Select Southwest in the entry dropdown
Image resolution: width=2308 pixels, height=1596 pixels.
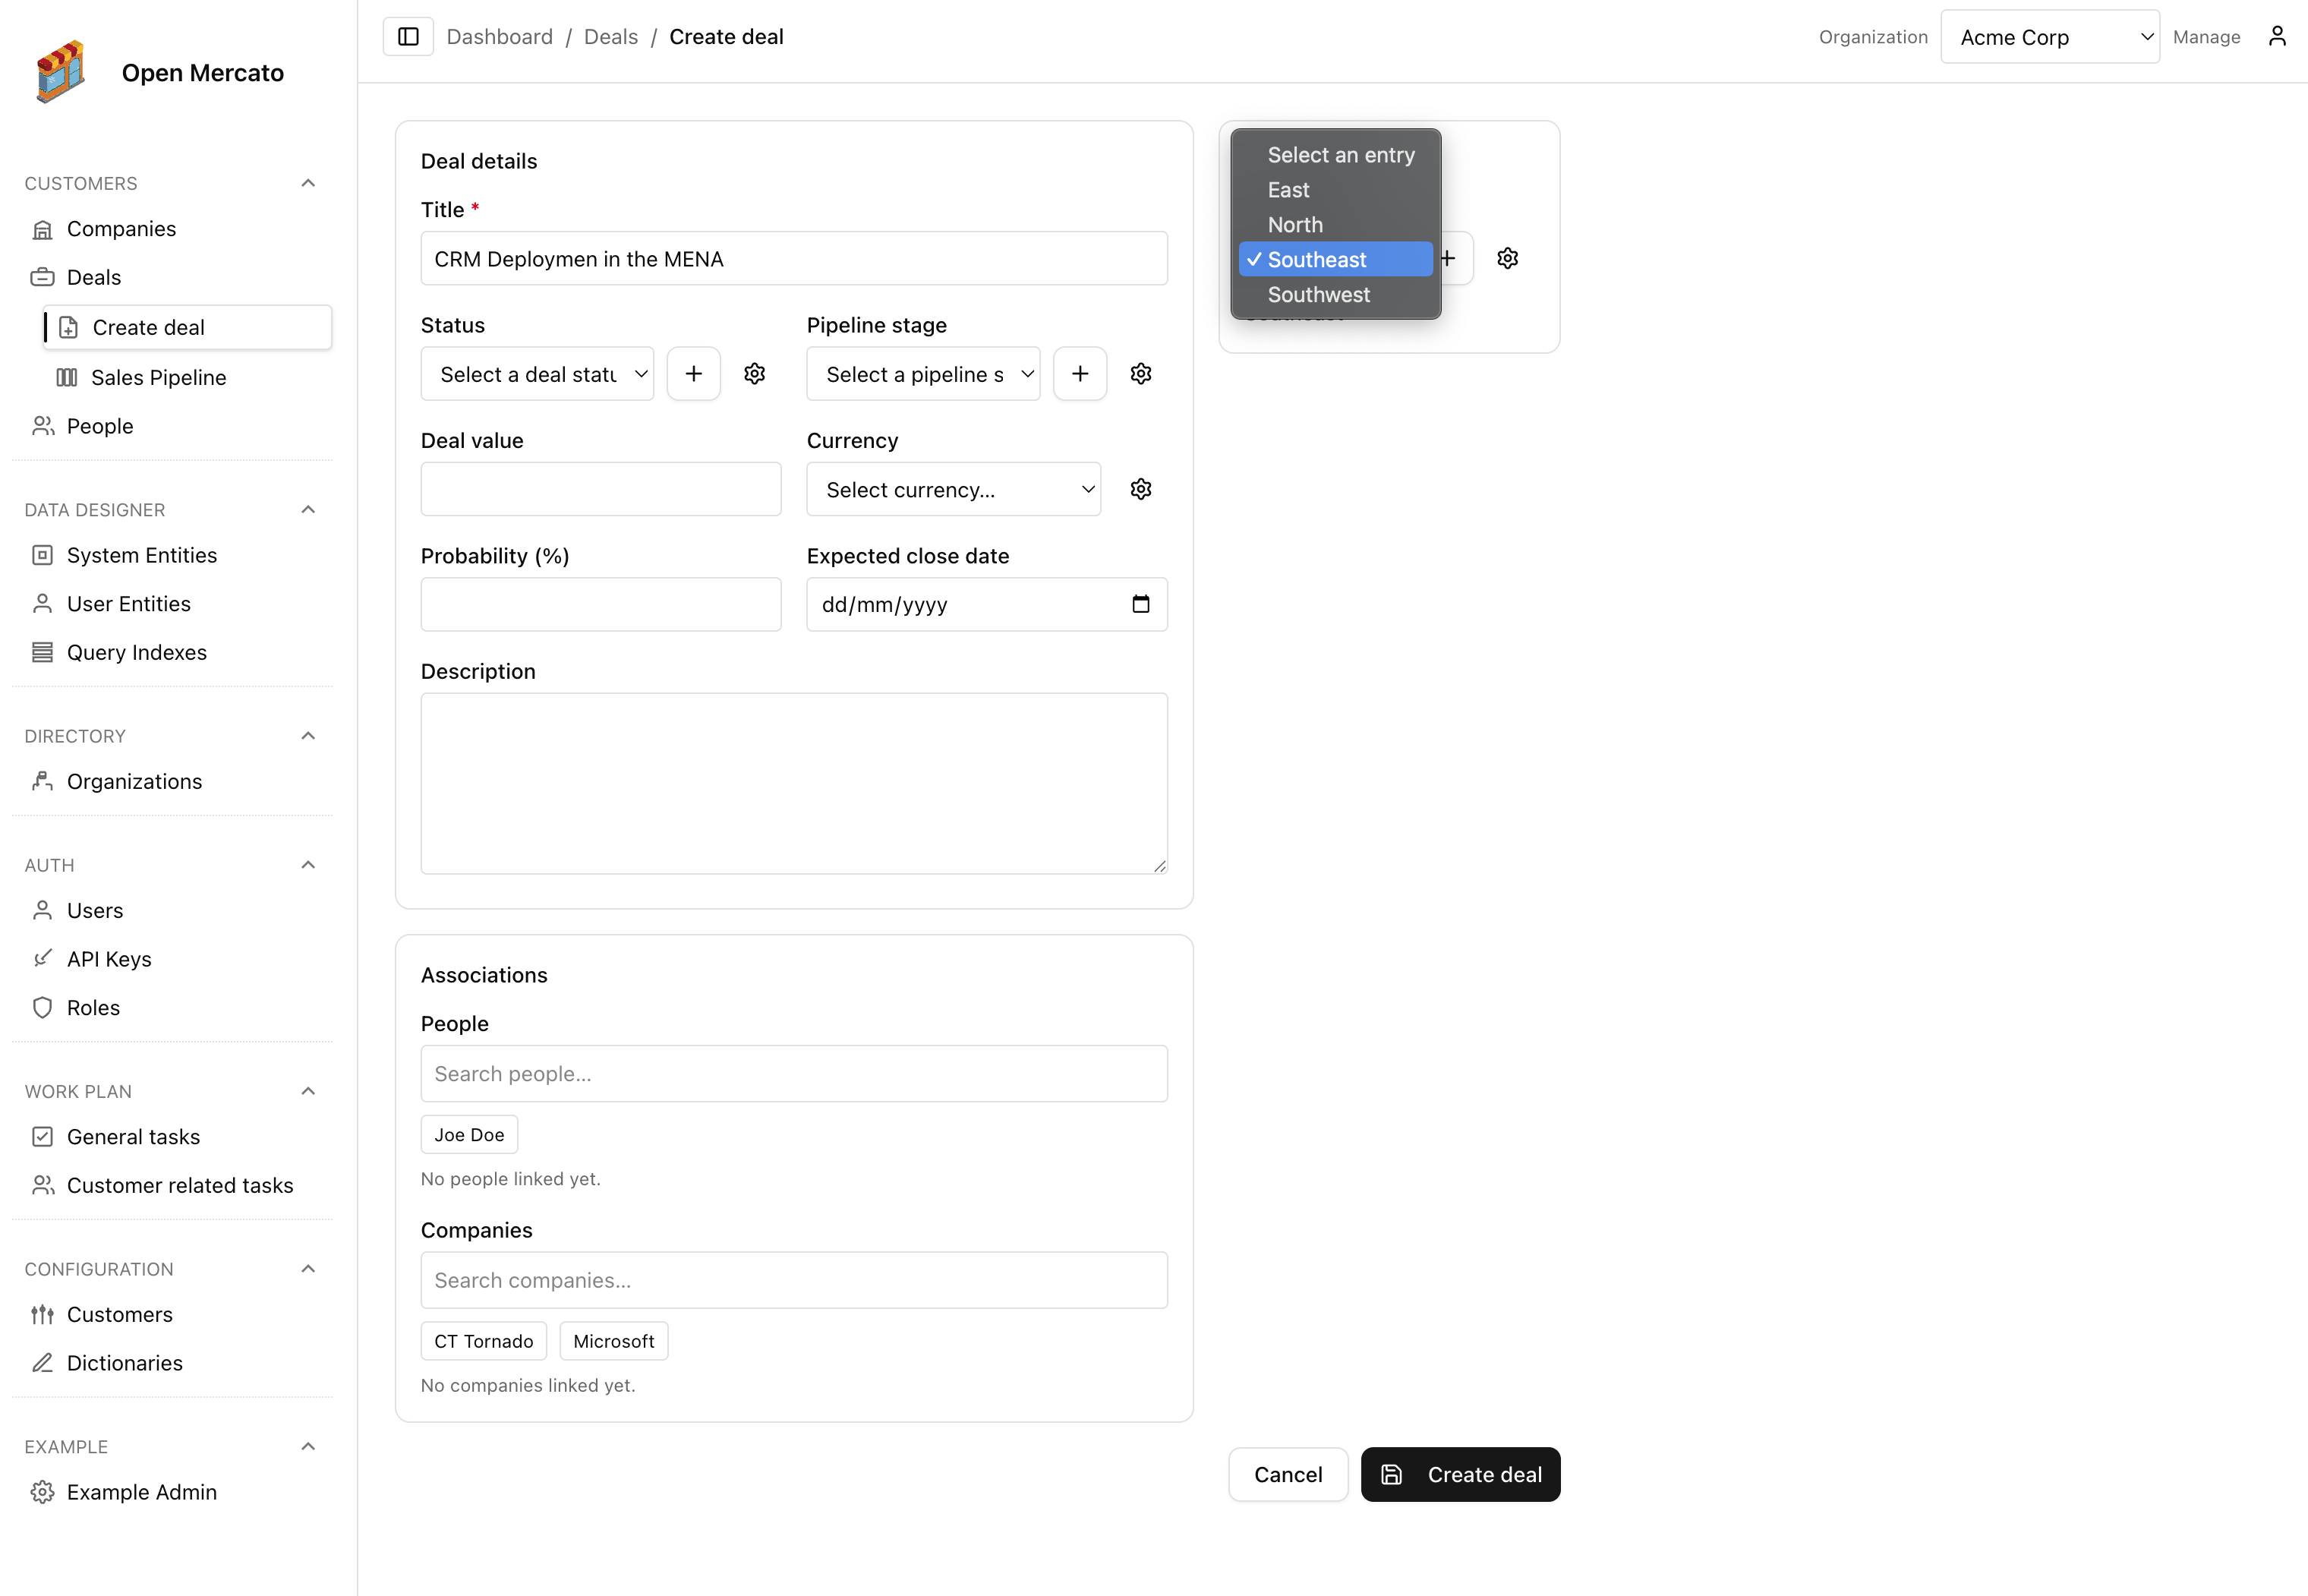1319,294
